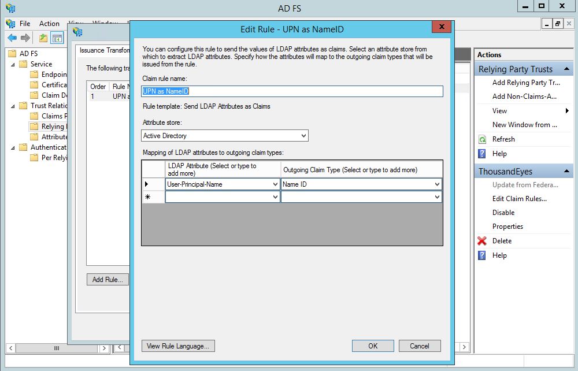
Task: Collapse the Trust Relationships tree node
Action: coord(13,106)
